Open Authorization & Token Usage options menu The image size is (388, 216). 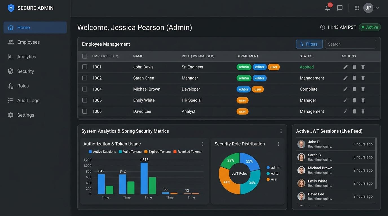pyautogui.click(x=203, y=144)
